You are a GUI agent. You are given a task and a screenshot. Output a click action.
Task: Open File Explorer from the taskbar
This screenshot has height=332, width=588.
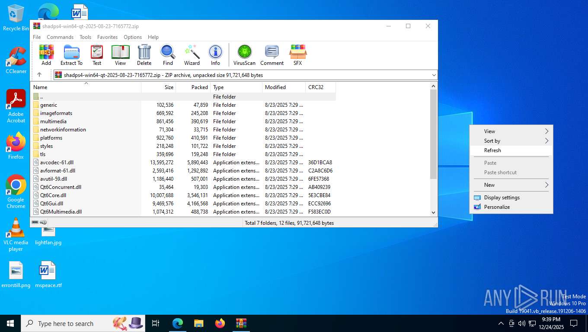tap(198, 323)
